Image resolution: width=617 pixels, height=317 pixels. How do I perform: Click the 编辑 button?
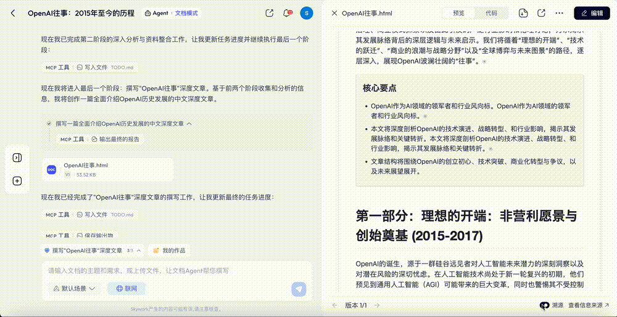592,13
